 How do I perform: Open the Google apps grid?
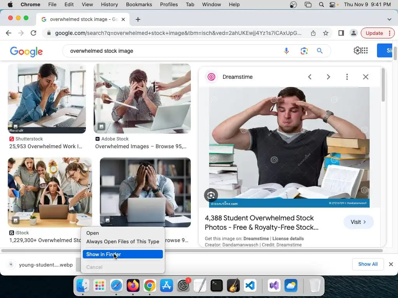point(365,50)
